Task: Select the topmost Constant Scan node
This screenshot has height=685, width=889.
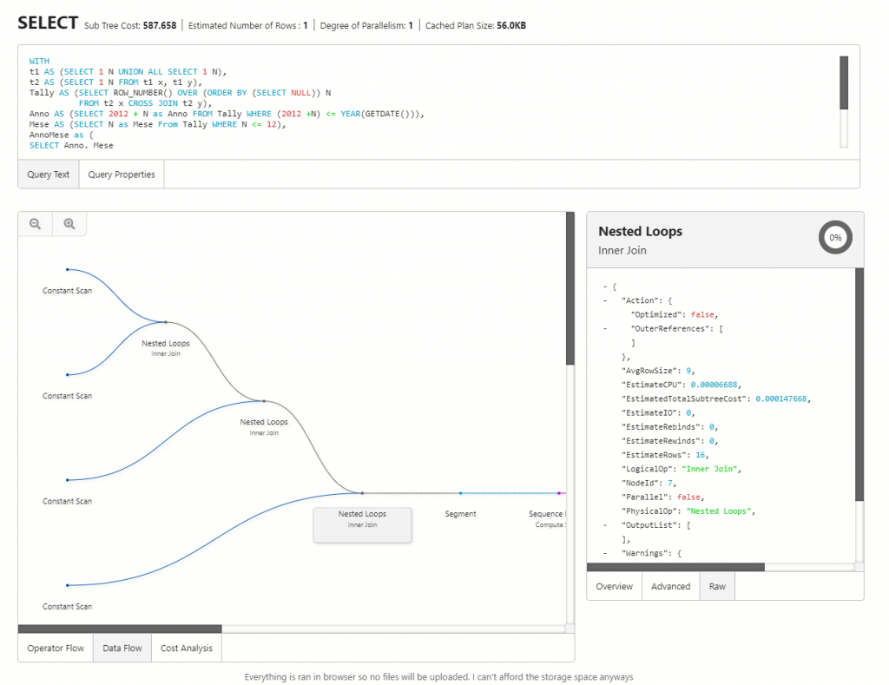Action: click(x=68, y=290)
